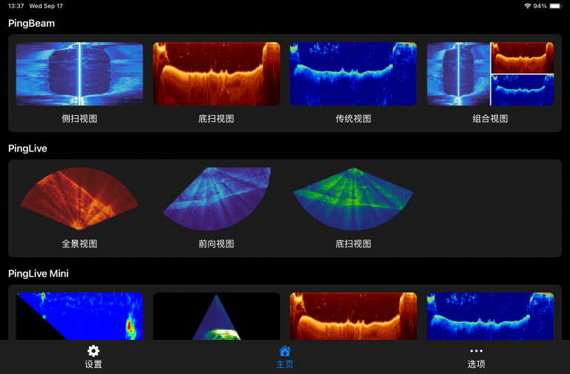
Task: Open PingBeam side-scan view thumbnail
Action: pyautogui.click(x=79, y=73)
